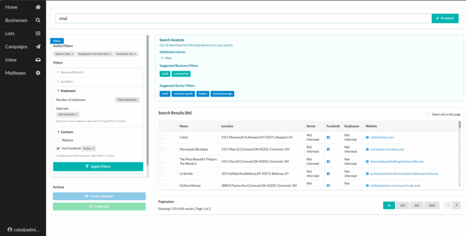Create List from the Actions panel

(100, 206)
